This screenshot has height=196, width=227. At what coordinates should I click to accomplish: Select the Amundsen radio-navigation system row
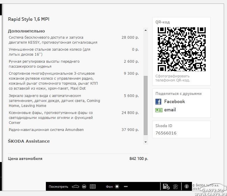tap(74, 130)
